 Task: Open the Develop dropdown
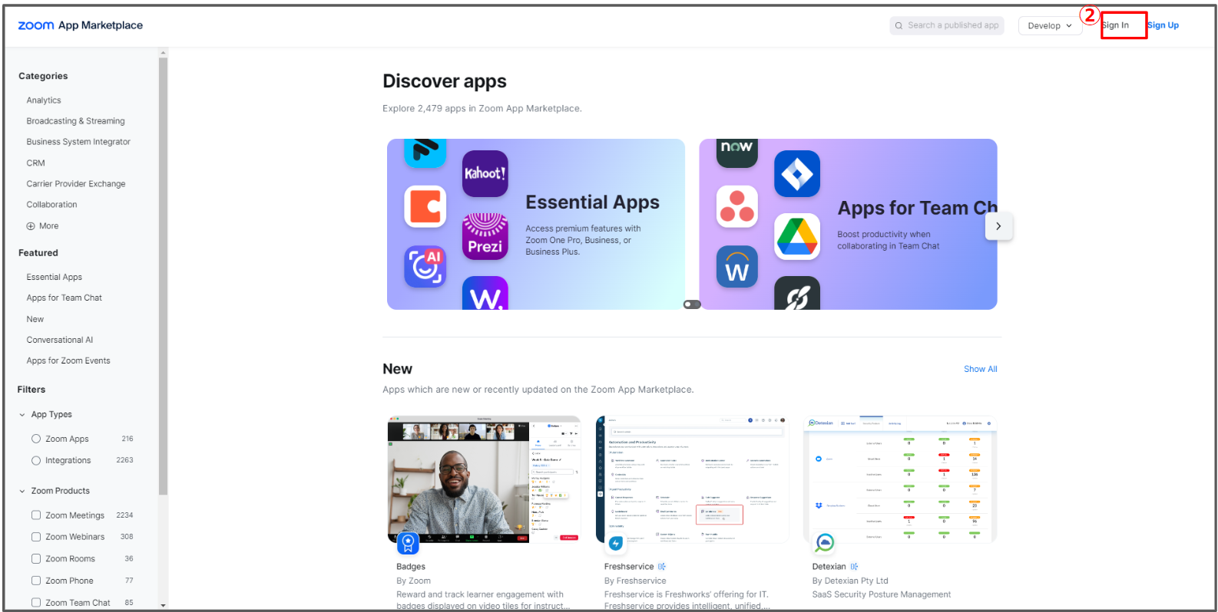pos(1050,25)
